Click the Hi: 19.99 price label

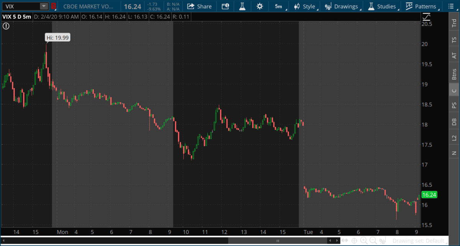click(x=58, y=38)
